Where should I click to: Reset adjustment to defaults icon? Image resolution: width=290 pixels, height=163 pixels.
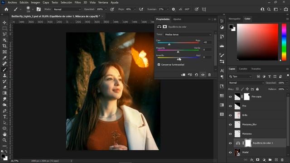tap(196, 75)
